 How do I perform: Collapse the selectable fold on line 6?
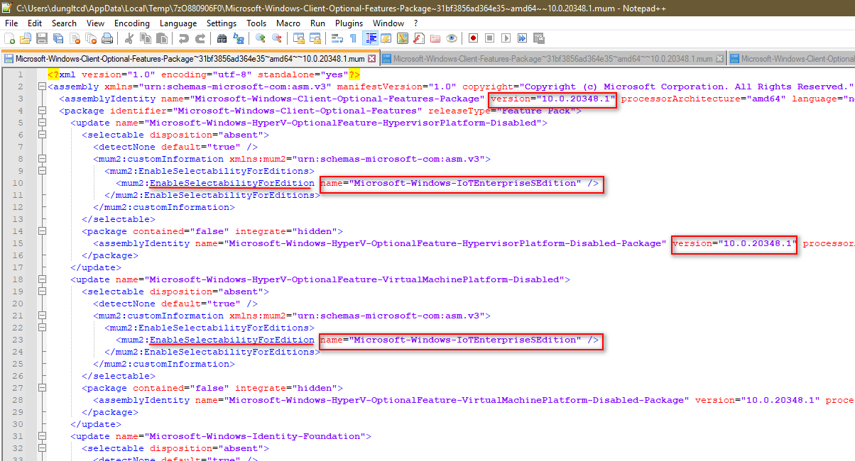(x=43, y=135)
